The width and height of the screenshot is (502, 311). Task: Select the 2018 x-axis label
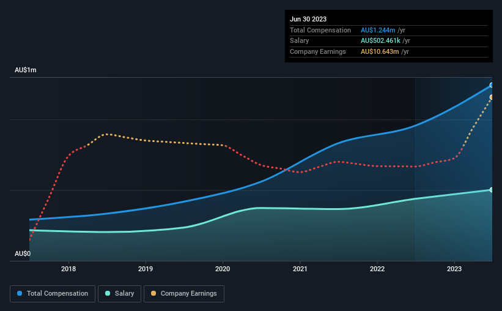tap(68, 269)
